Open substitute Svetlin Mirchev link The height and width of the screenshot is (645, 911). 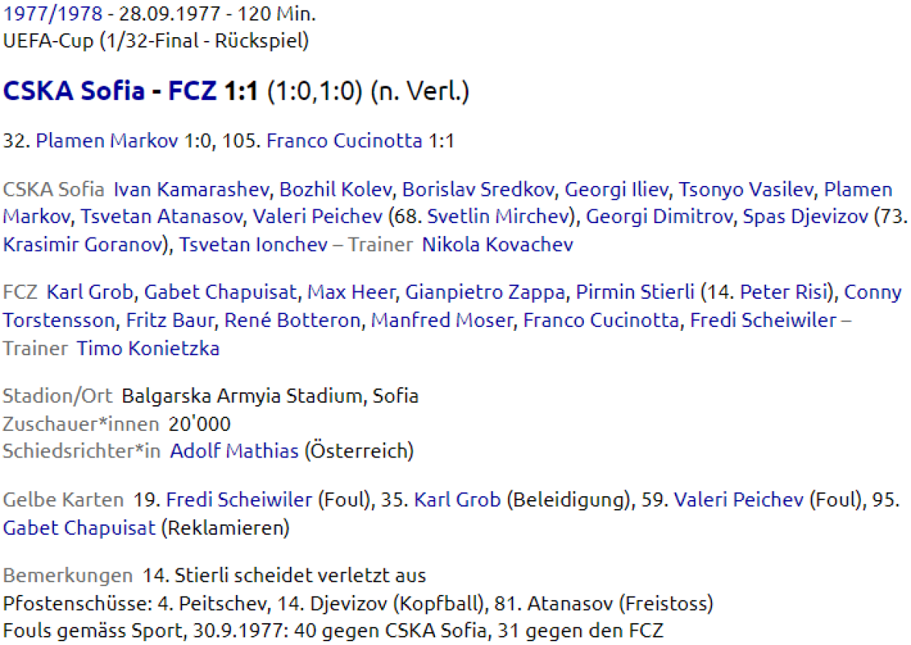tap(497, 217)
